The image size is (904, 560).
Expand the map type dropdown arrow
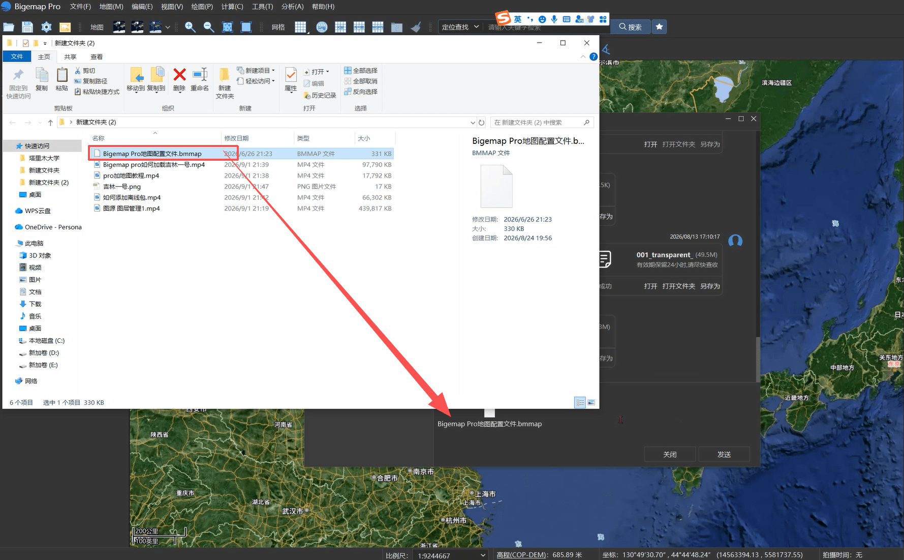pos(168,27)
